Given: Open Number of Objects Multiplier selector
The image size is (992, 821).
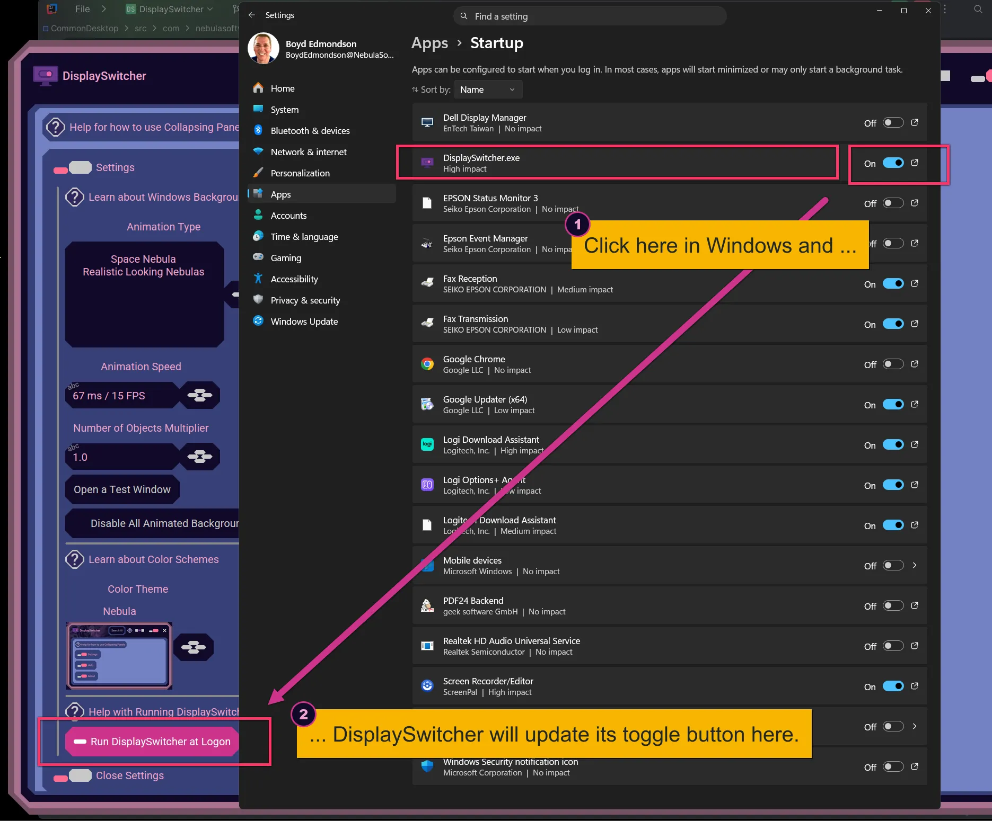Looking at the screenshot, I should click(200, 457).
